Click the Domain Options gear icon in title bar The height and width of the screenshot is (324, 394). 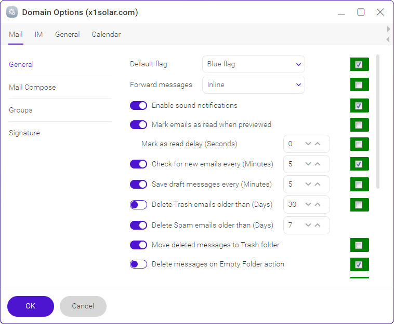[12, 12]
